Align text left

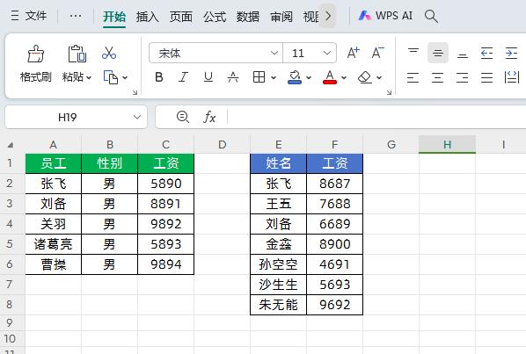(x=413, y=77)
